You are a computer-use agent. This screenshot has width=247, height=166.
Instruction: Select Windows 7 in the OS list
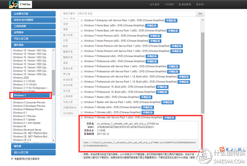click(x=32, y=95)
